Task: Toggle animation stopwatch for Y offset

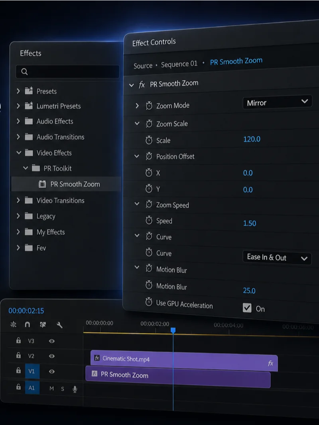Action: click(x=149, y=188)
